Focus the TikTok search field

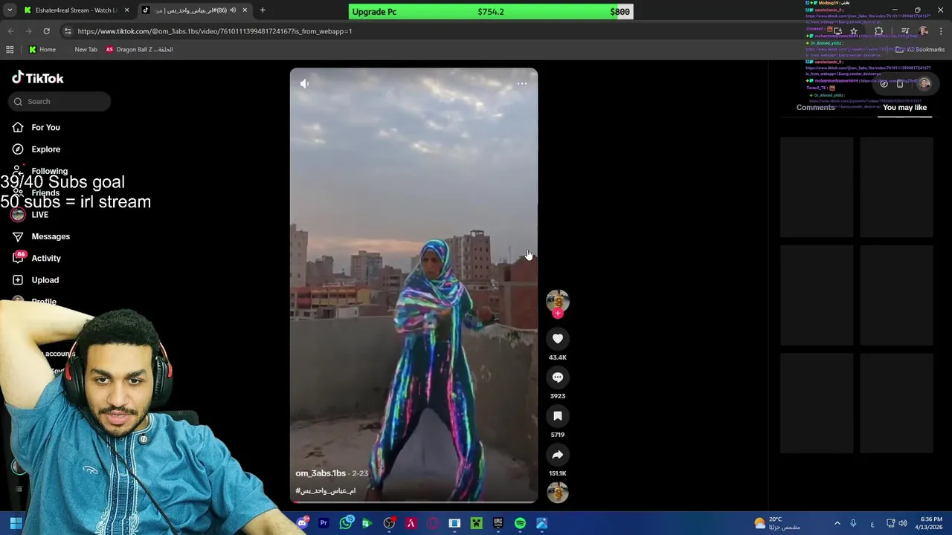point(59,101)
